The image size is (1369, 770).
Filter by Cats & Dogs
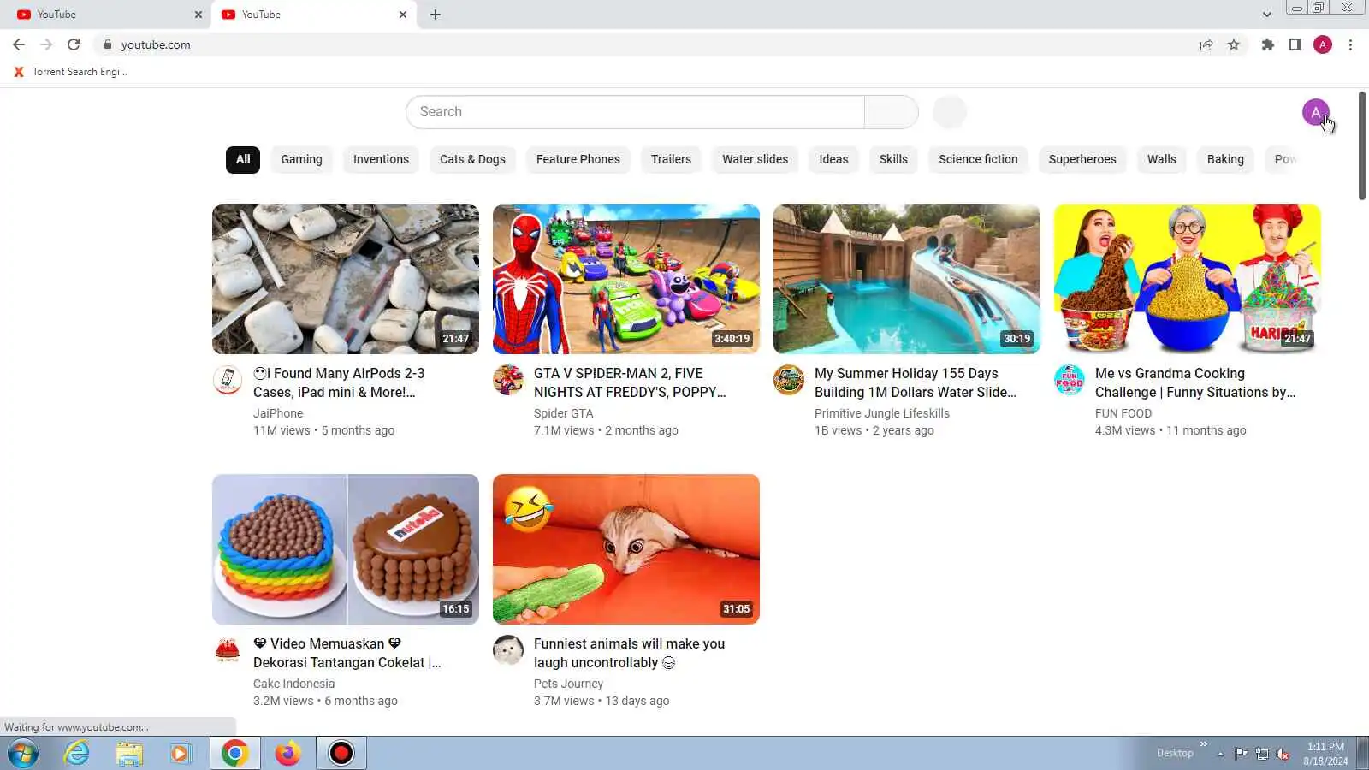472,159
